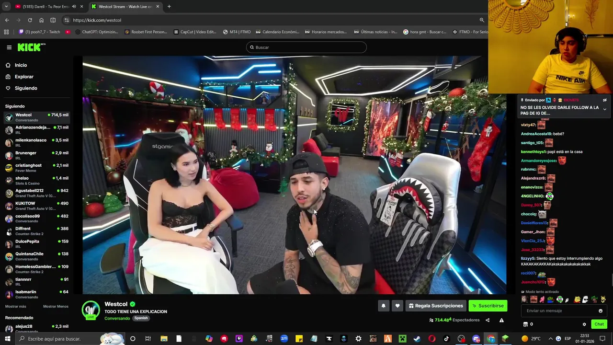Viewport: 613px width, 345px height.
Task: Open the YouTube bookmark icon
Action: [68, 32]
